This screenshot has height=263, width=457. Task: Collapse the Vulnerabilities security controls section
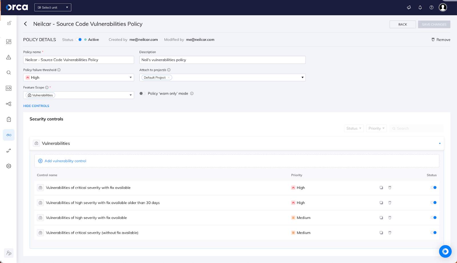click(x=440, y=143)
